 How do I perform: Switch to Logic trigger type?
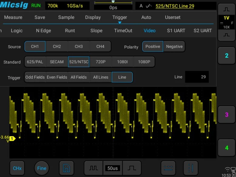tap(17, 31)
